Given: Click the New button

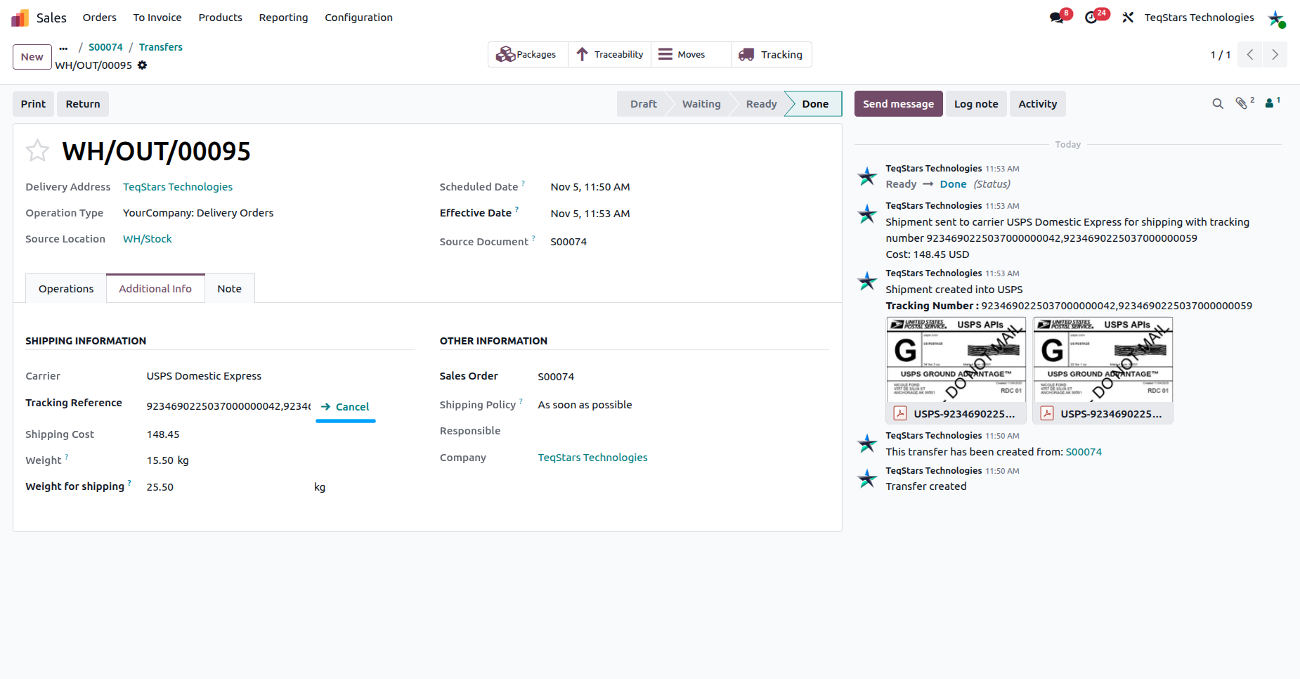Looking at the screenshot, I should (x=32, y=57).
